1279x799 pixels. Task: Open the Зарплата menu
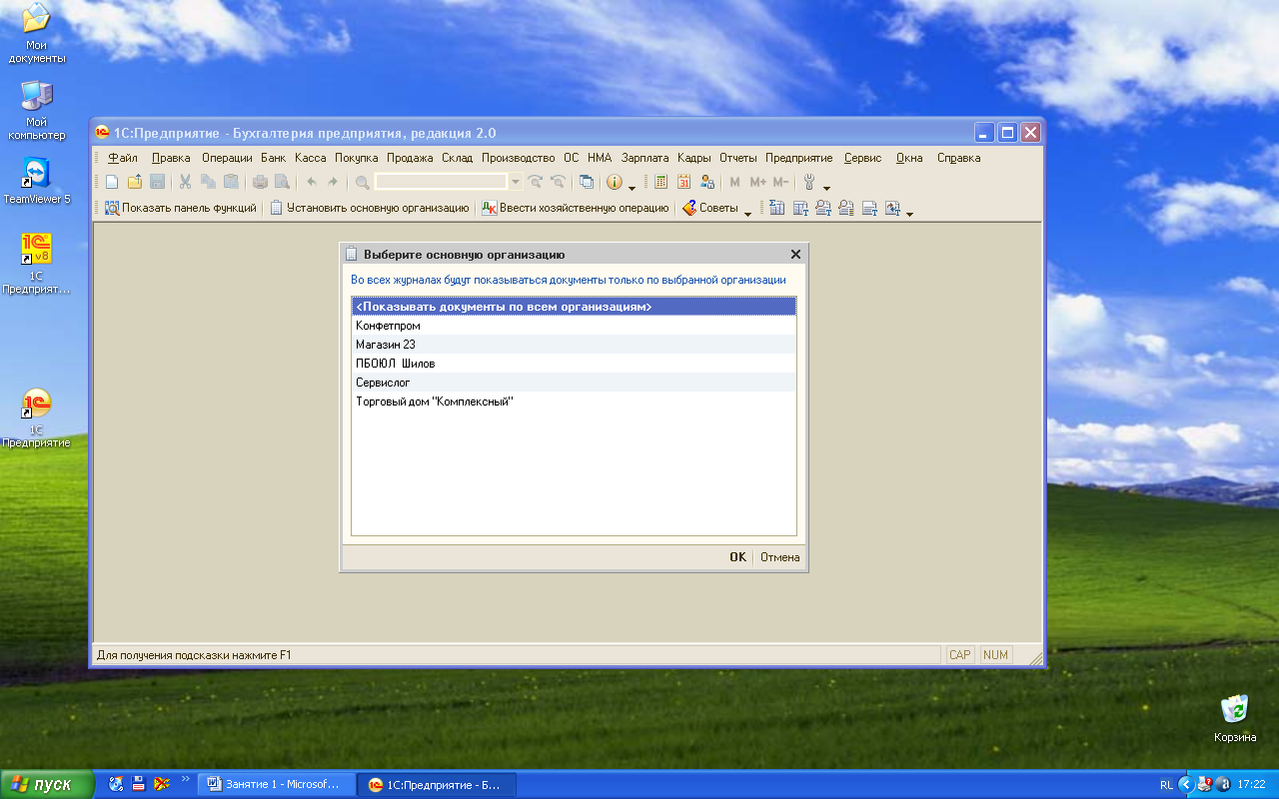tap(644, 158)
